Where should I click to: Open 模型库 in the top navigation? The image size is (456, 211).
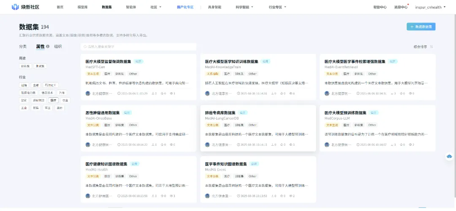coord(83,7)
